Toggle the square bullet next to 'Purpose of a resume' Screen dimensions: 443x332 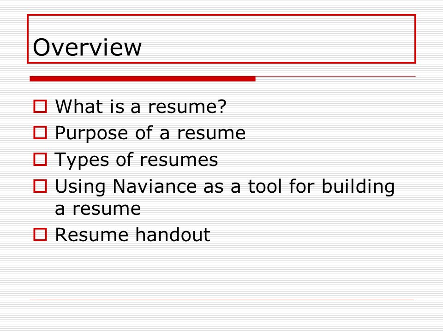[x=40, y=133]
